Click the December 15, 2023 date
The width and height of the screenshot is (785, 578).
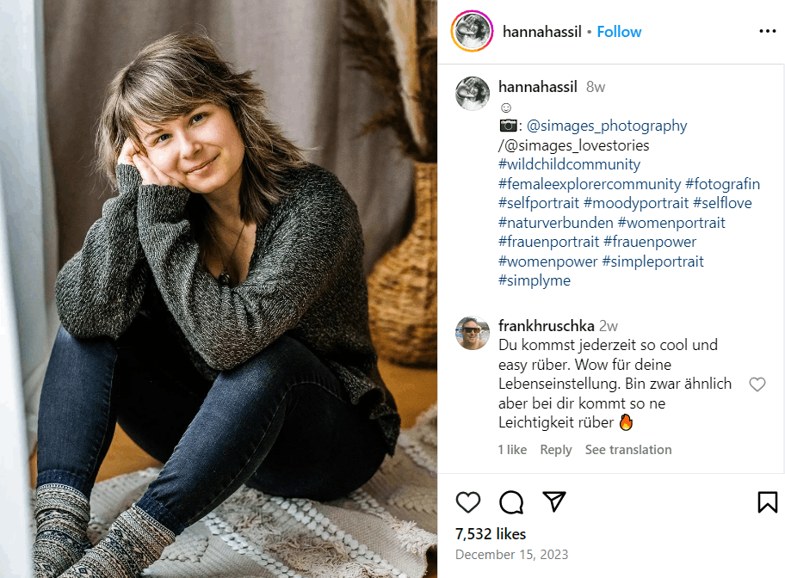pyautogui.click(x=511, y=555)
